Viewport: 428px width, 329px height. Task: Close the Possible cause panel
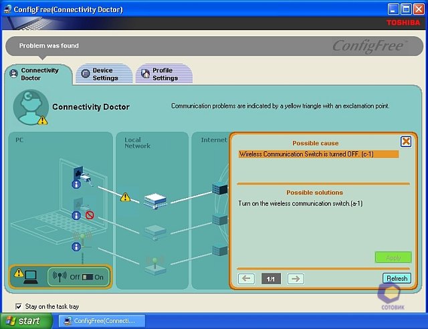click(405, 142)
